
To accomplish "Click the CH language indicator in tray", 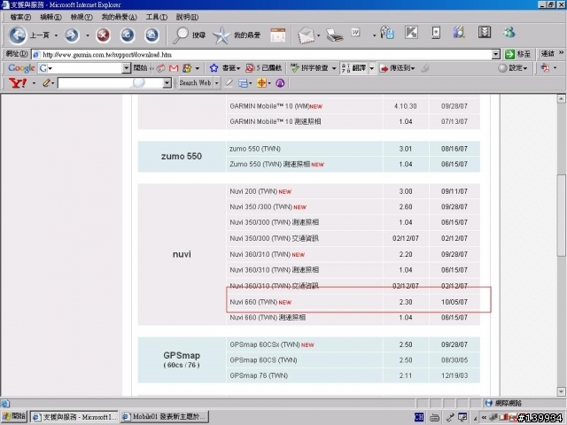I will (419, 417).
